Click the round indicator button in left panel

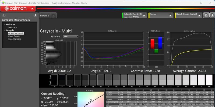tap(4, 15)
